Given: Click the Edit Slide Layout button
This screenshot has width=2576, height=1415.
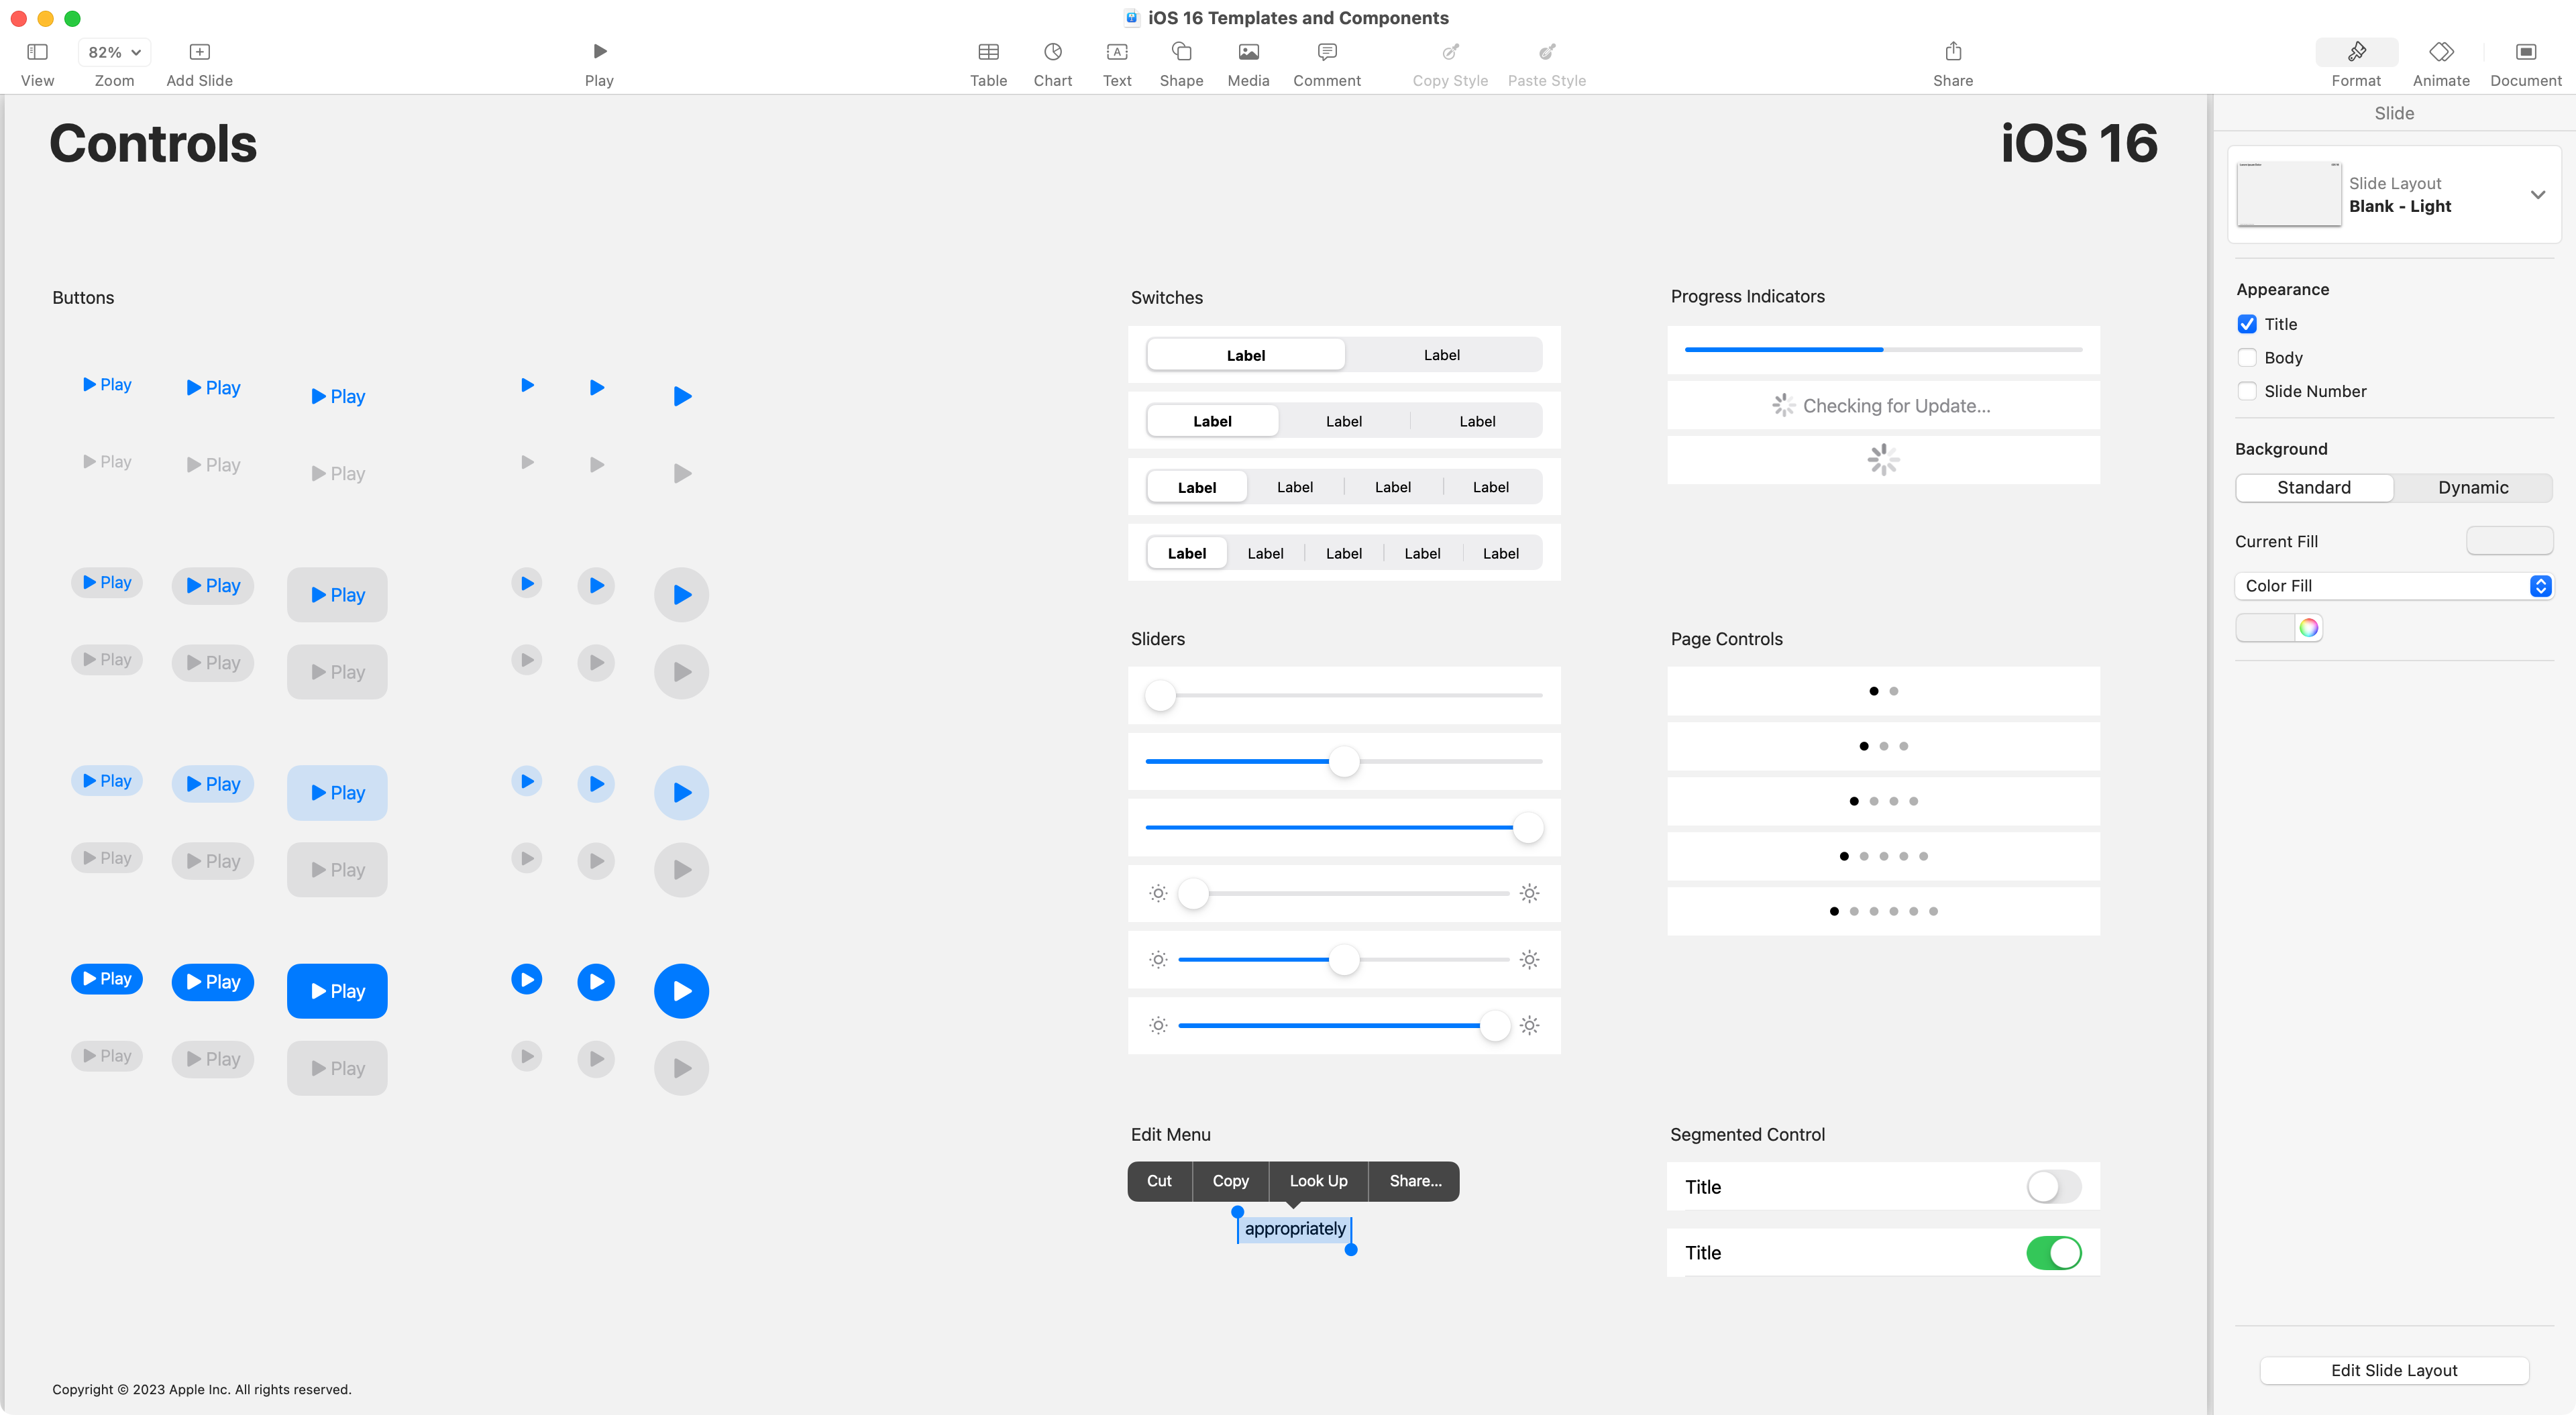Looking at the screenshot, I should click(x=2393, y=1370).
